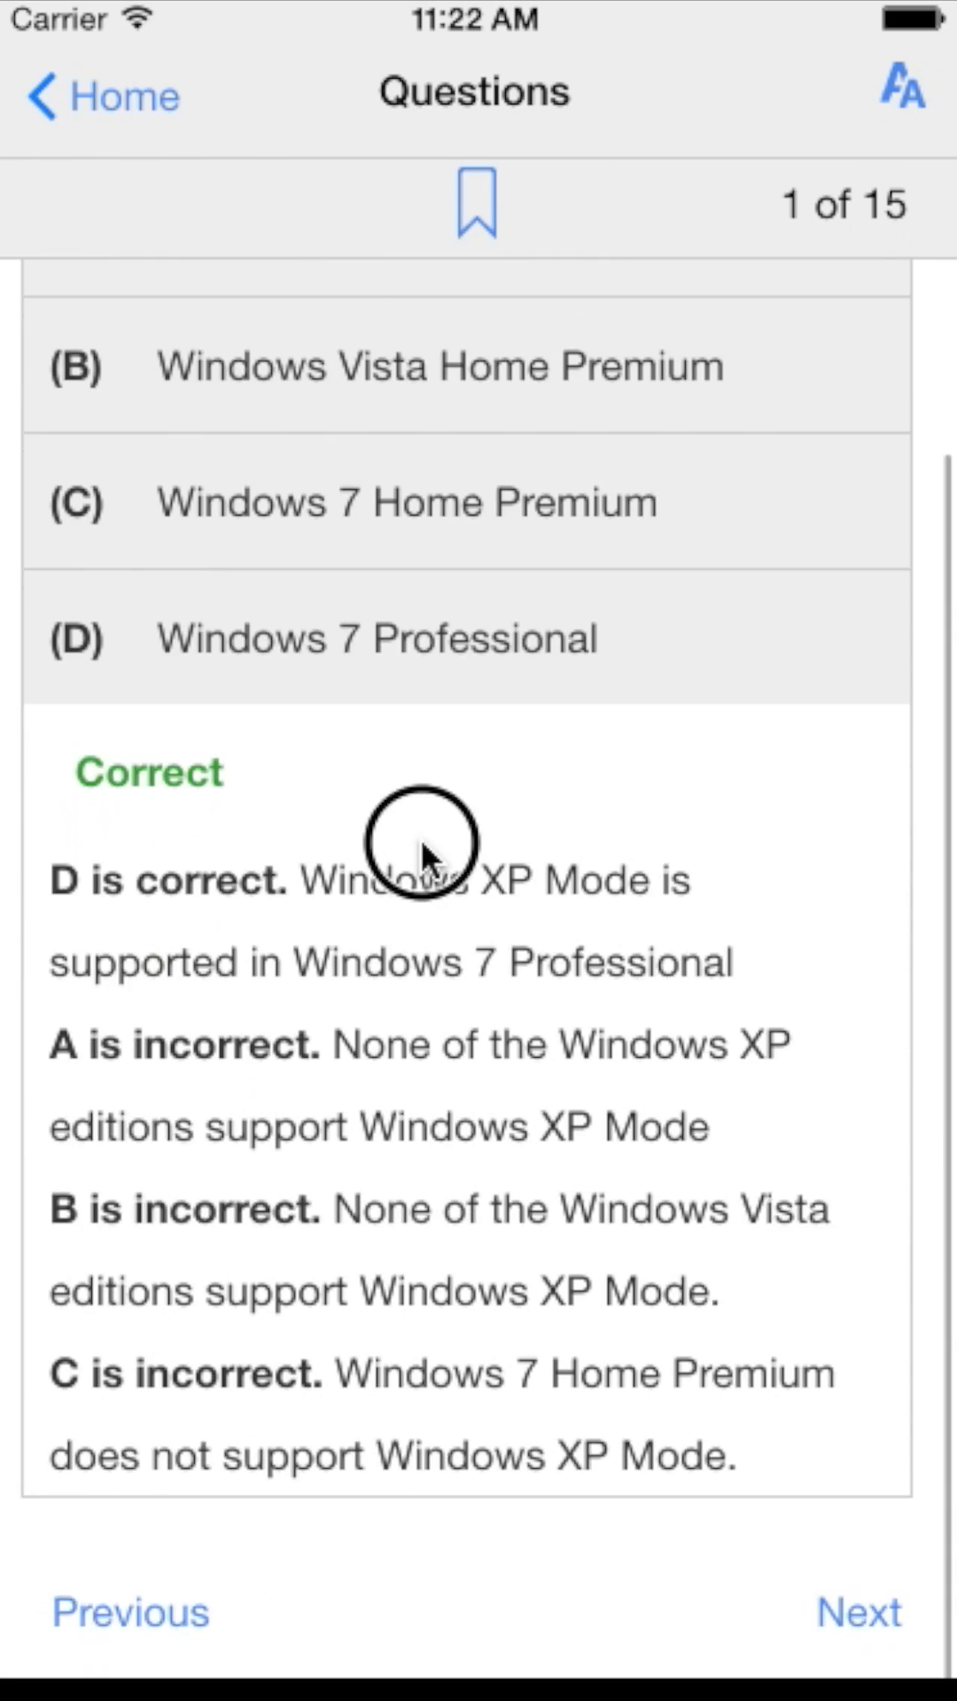
Task: Tap the 1 of 15 counter
Action: click(x=844, y=204)
